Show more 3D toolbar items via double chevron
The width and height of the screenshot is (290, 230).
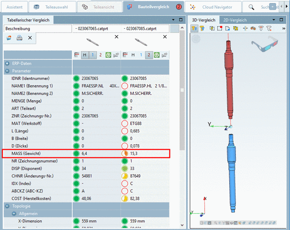[283, 29]
